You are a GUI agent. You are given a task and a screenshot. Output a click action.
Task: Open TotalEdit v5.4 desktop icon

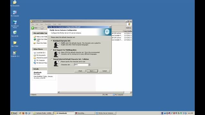[x=15, y=54]
